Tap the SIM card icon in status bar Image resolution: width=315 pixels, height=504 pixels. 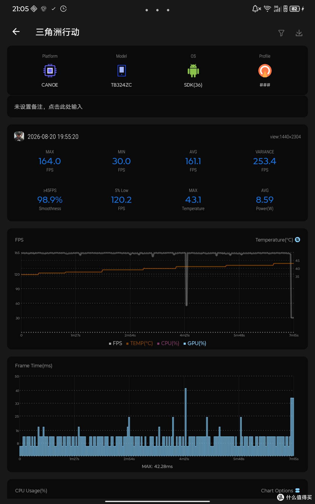(285, 9)
